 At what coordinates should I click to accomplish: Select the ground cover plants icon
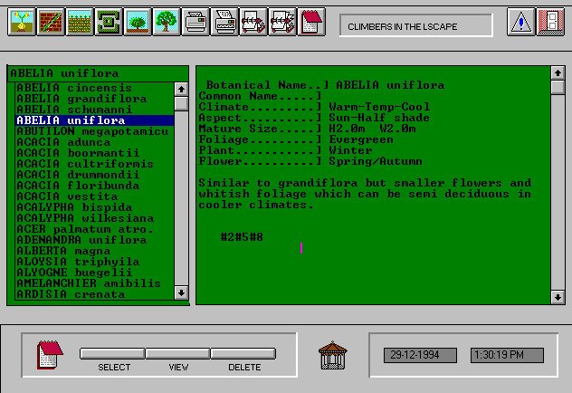80,22
